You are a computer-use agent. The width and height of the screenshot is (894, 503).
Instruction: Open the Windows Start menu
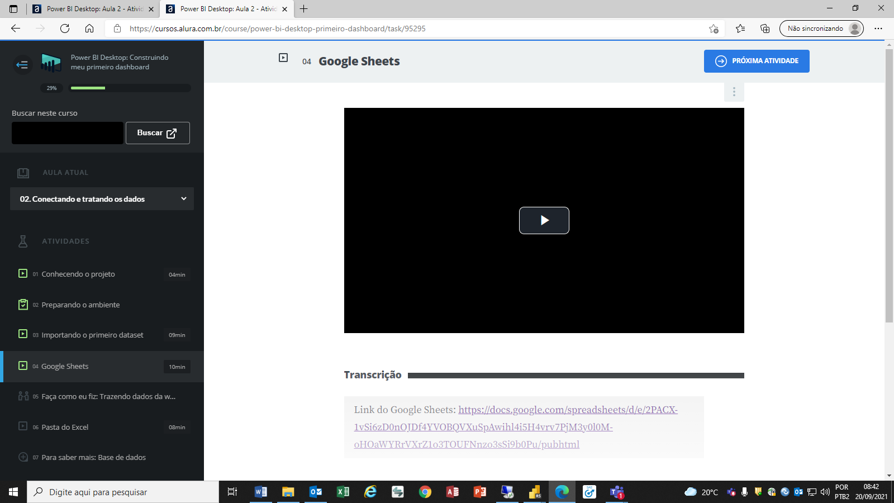tap(13, 492)
